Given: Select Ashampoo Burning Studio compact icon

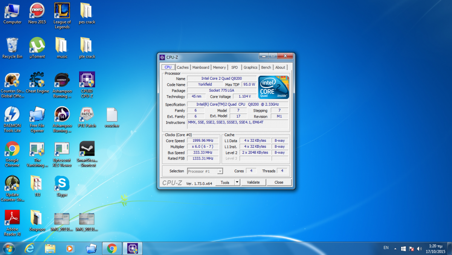Looking at the screenshot, I should (62, 85).
